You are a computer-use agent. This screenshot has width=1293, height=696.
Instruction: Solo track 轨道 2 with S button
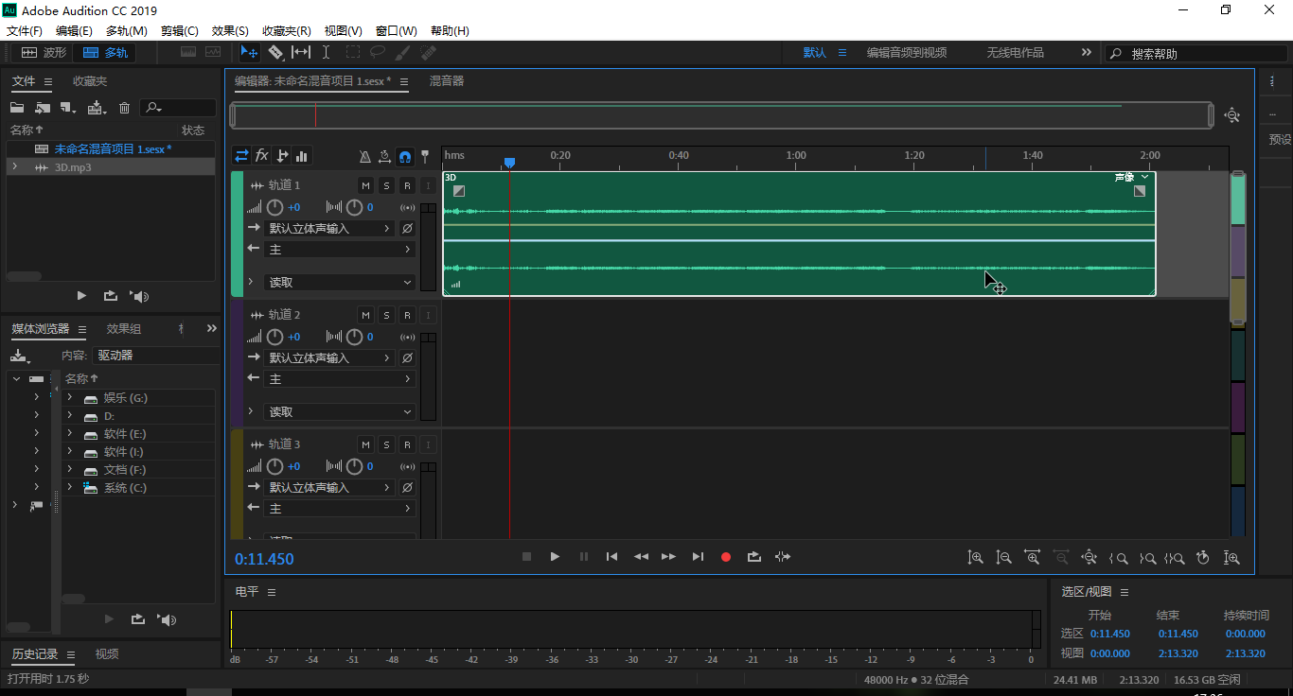(x=386, y=315)
